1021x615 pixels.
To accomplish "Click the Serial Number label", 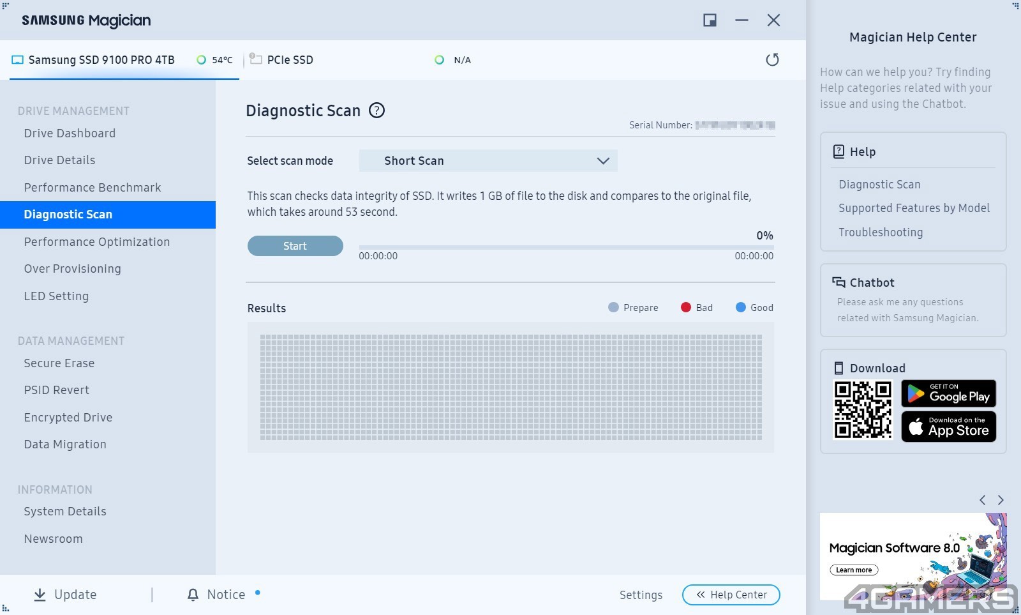I will tap(660, 125).
